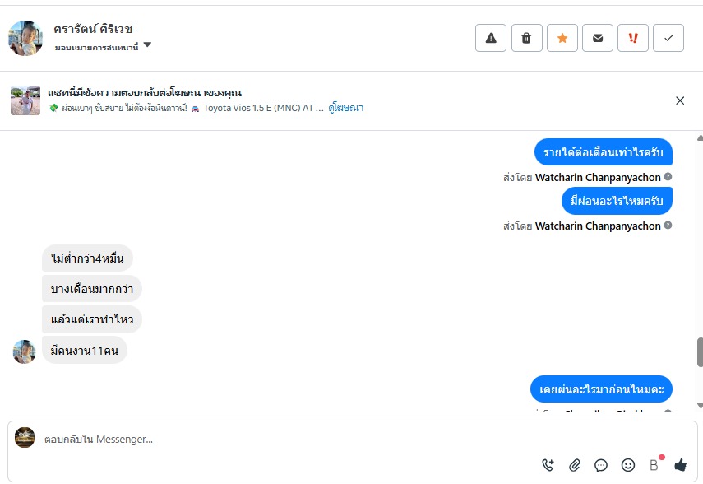Click the baht payment request icon
This screenshot has width=703, height=484.
tap(654, 465)
